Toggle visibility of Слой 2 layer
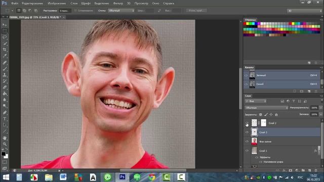The image size is (324, 182). (x=247, y=123)
